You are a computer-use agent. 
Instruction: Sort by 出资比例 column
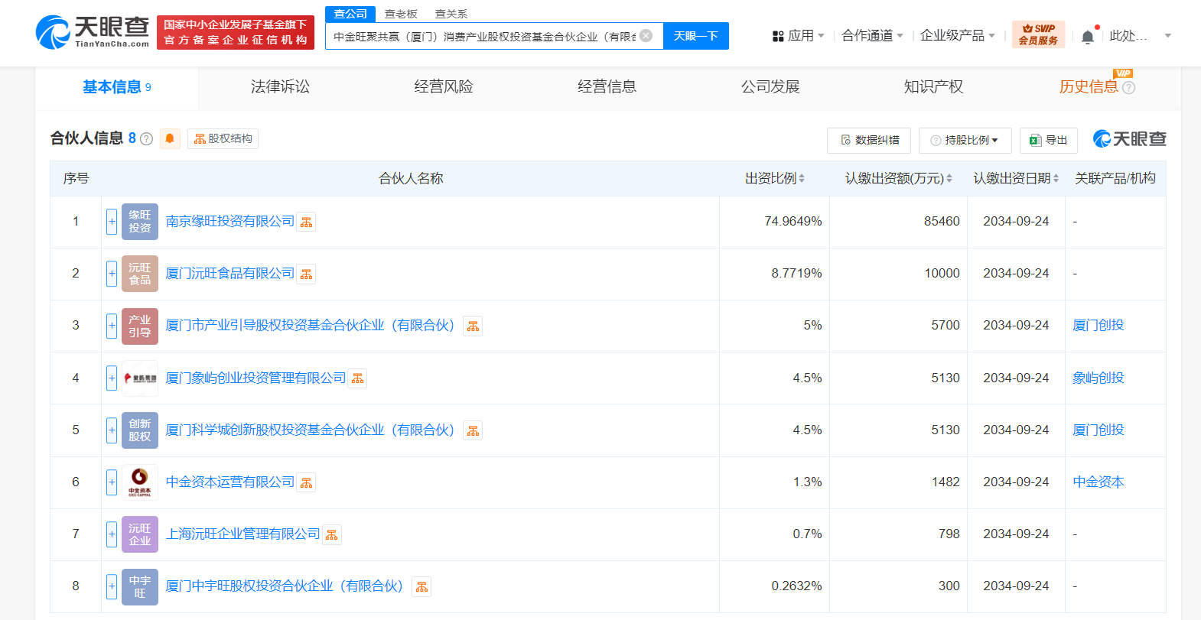[x=775, y=179]
